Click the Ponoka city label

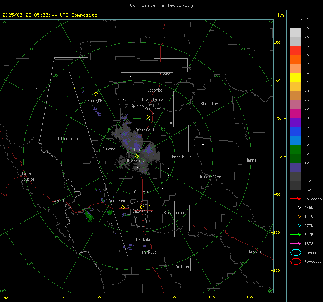pos(164,74)
